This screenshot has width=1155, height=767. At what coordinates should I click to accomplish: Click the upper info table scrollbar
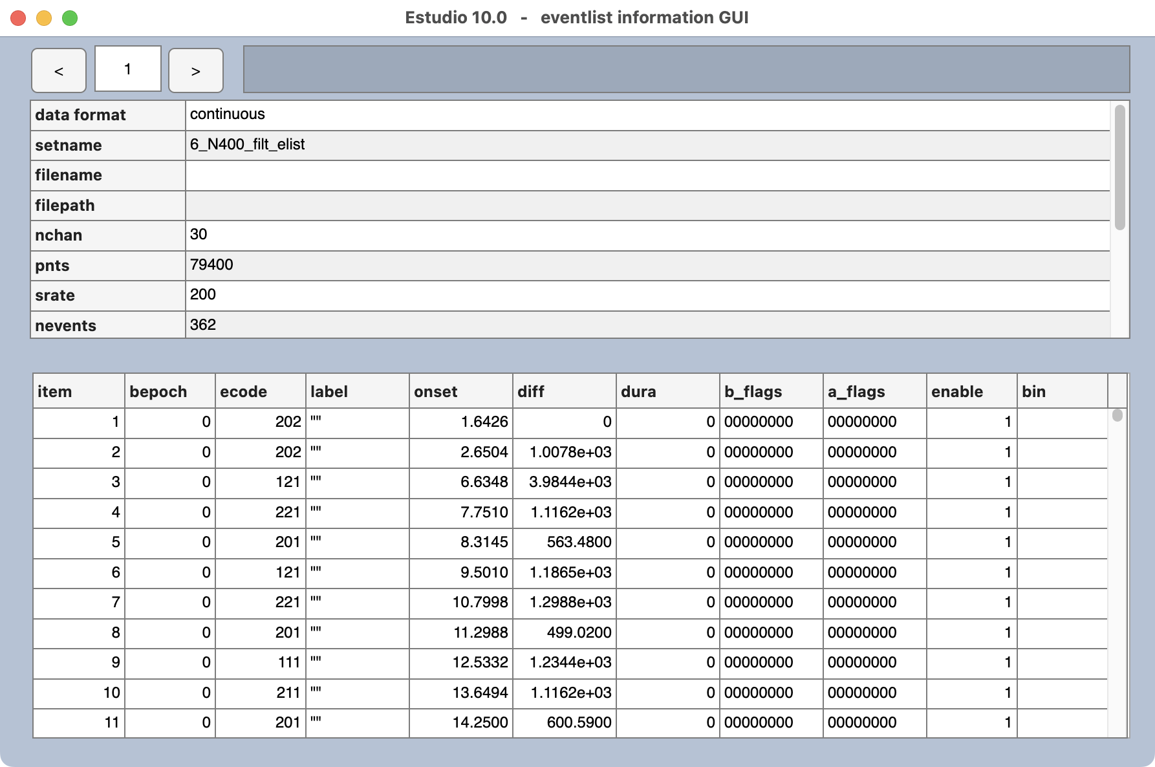click(1120, 167)
